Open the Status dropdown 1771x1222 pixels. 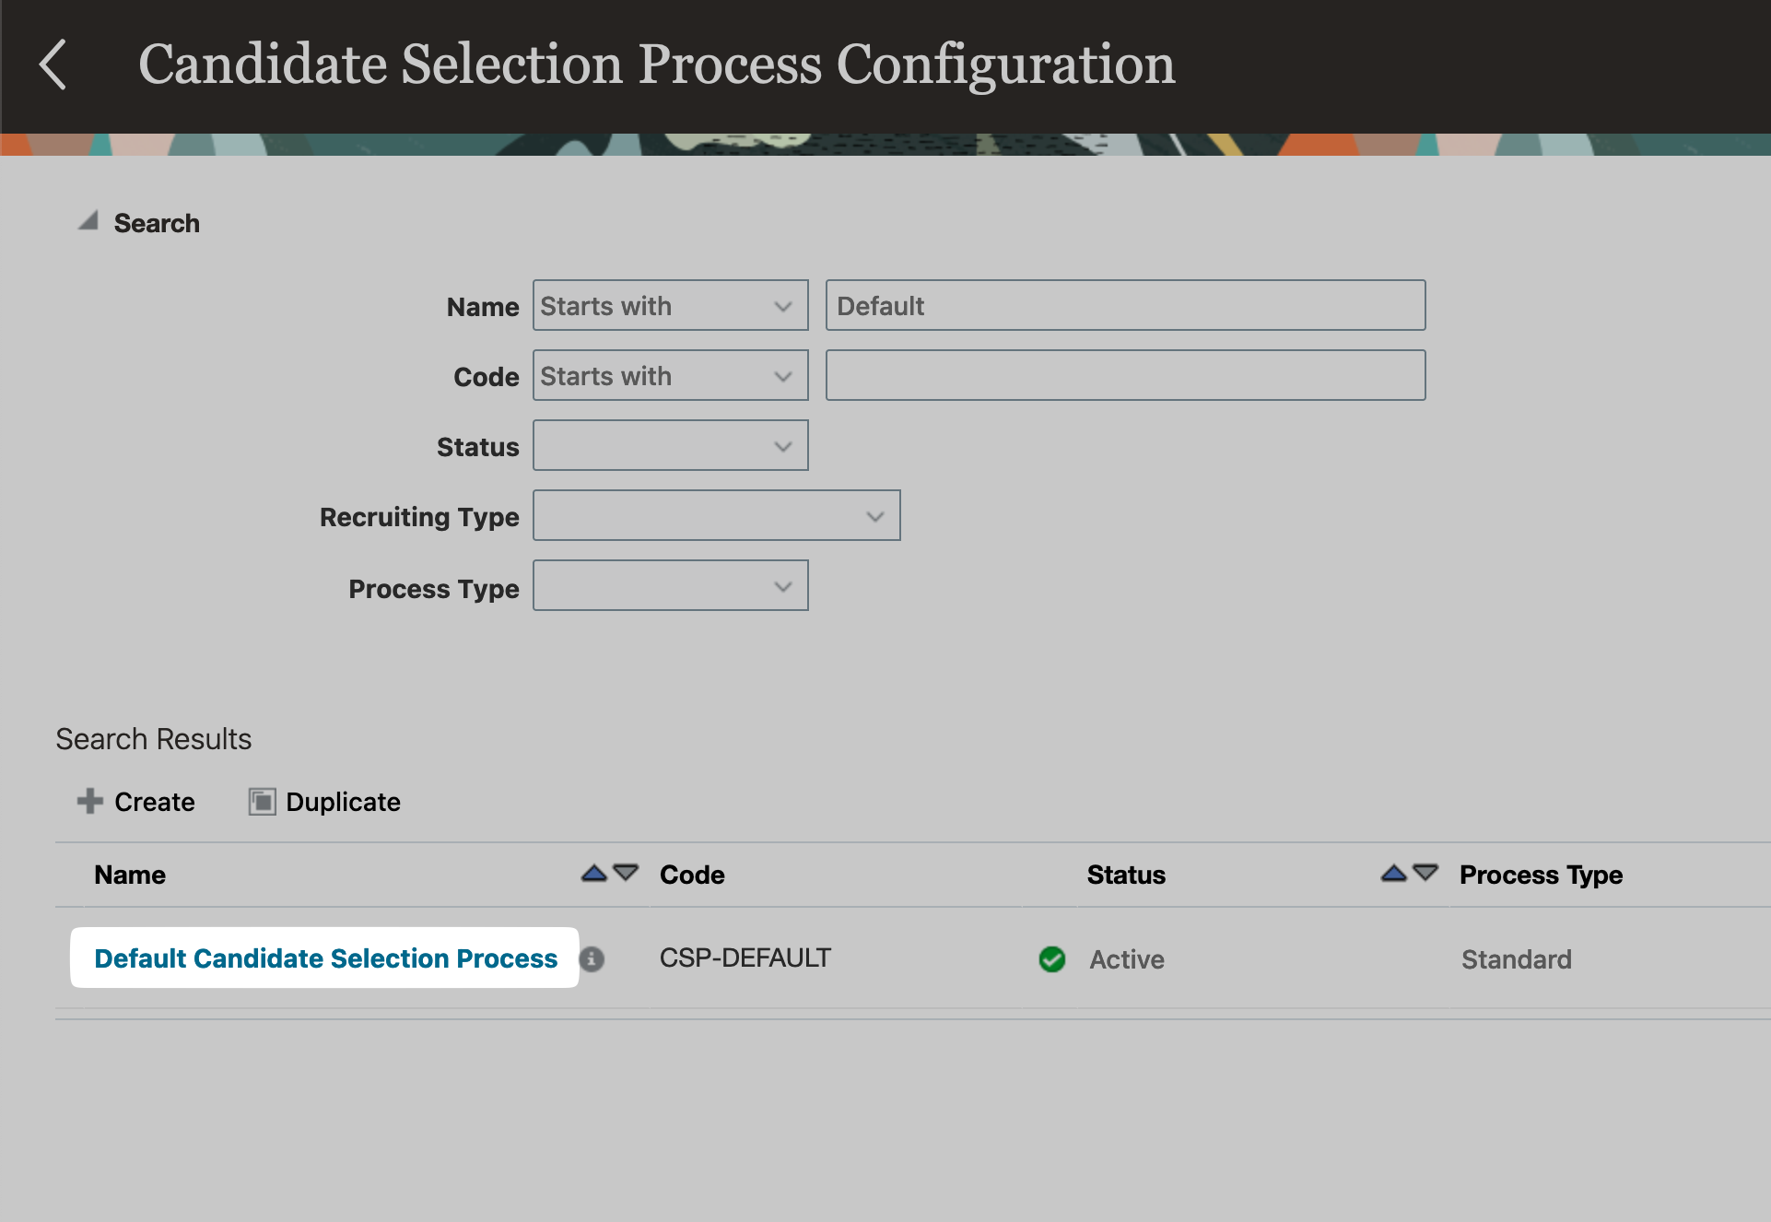670,446
